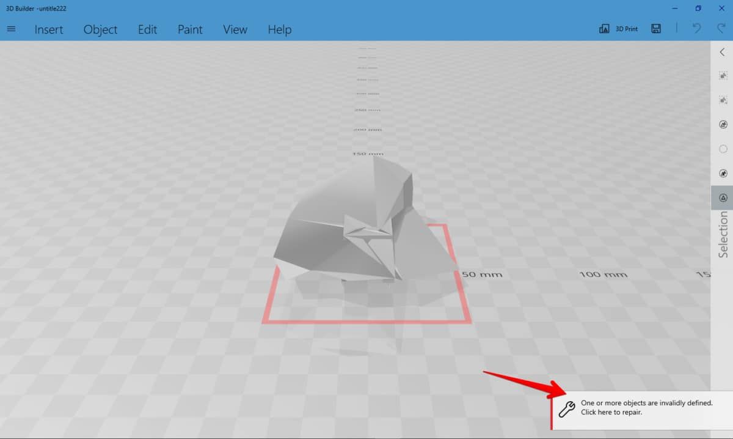733x439 pixels.
Task: Undo the last action
Action: [x=696, y=28]
